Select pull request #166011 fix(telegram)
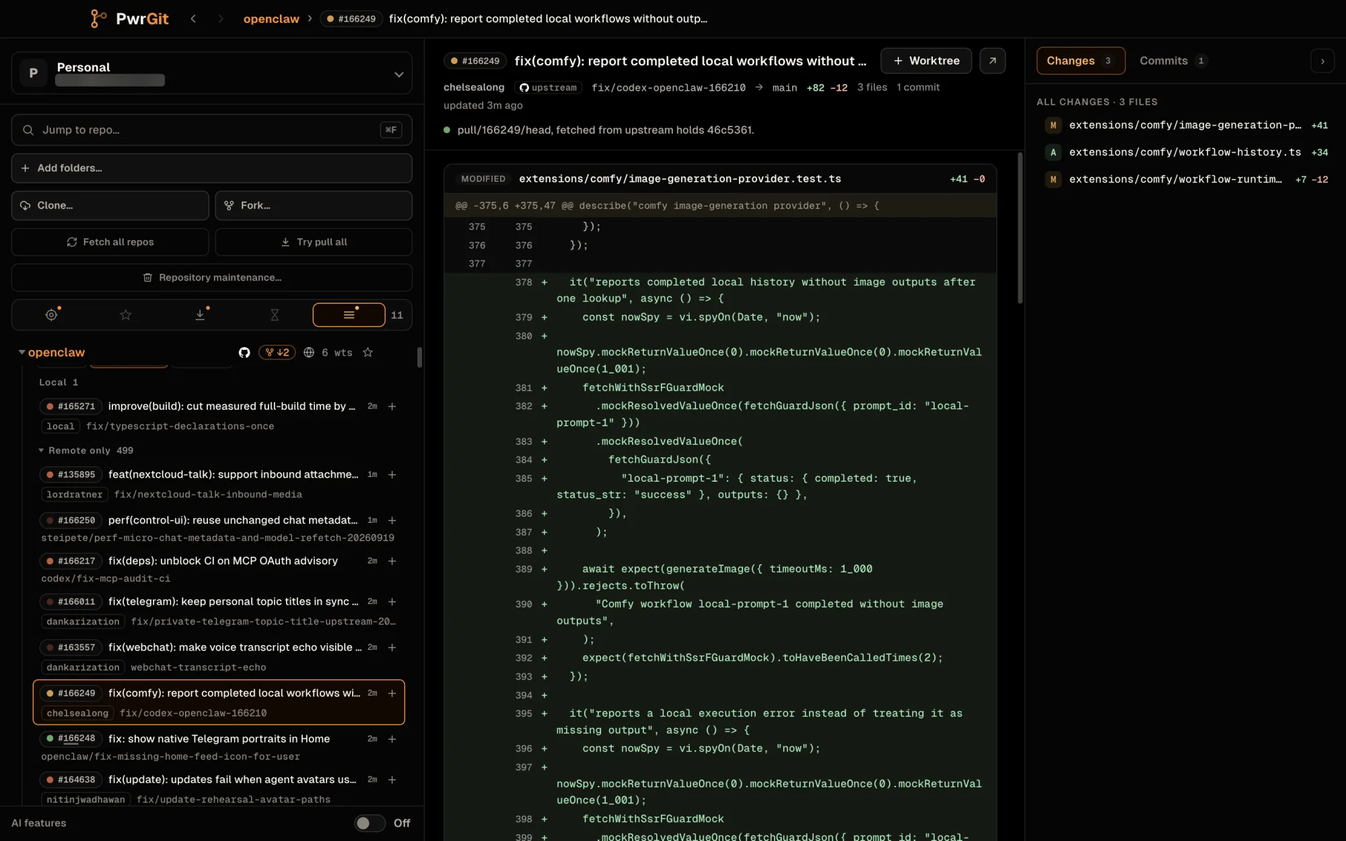1346x841 pixels. click(219, 611)
